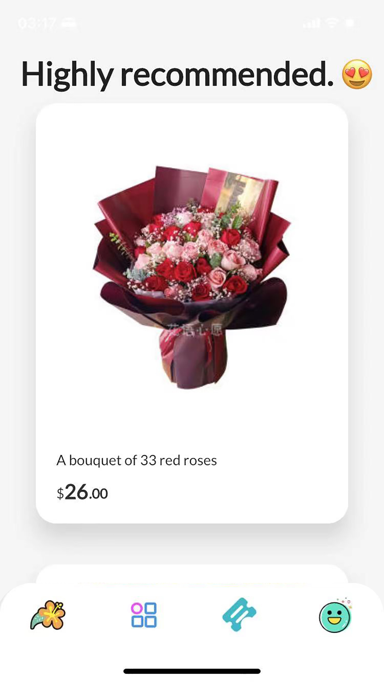This screenshot has height=682, width=384.
Task: Tap the bouquet's wrapped stem base
Action: [x=194, y=358]
